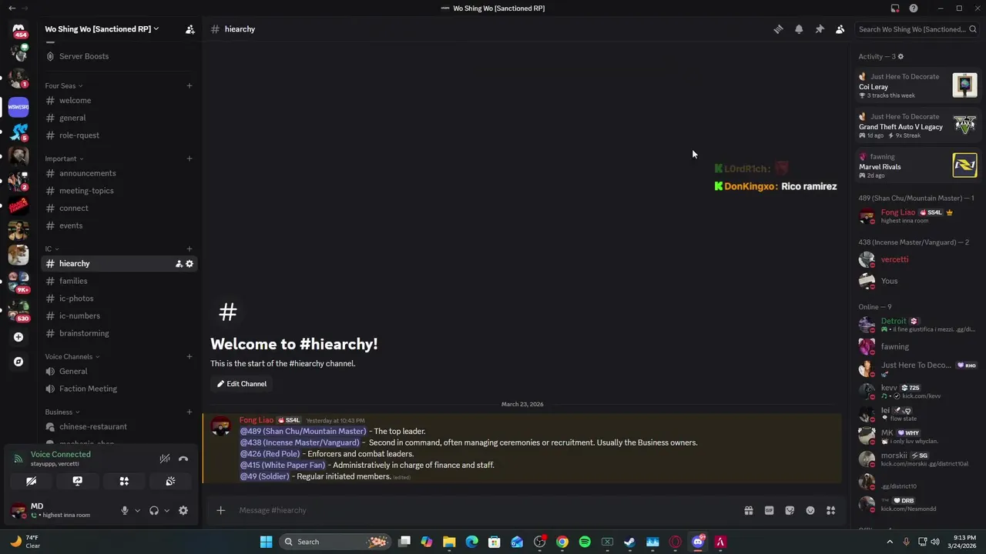Open User Settings gear

click(x=183, y=510)
